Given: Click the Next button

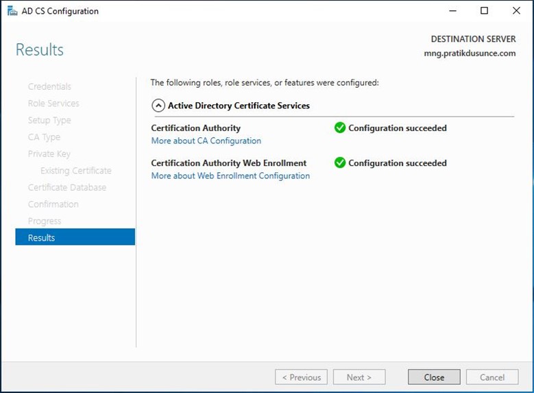Looking at the screenshot, I should click(x=359, y=377).
